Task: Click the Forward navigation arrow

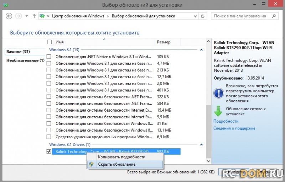Action: coord(19,16)
